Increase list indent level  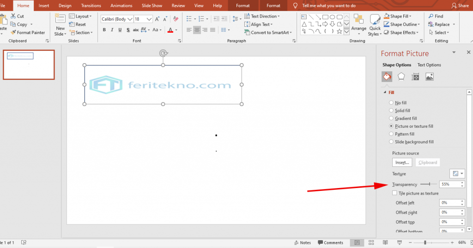[224, 19]
